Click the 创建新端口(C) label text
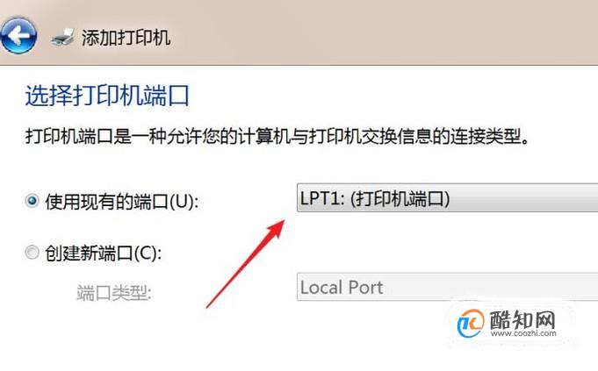The height and width of the screenshot is (371, 598). [x=103, y=253]
